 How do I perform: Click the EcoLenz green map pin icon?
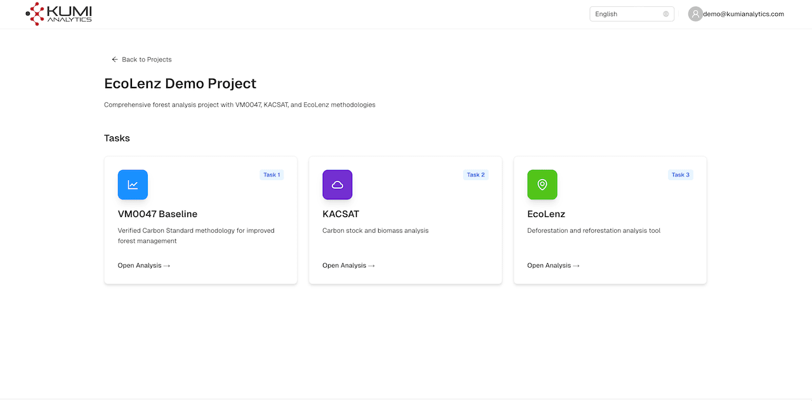(x=542, y=185)
